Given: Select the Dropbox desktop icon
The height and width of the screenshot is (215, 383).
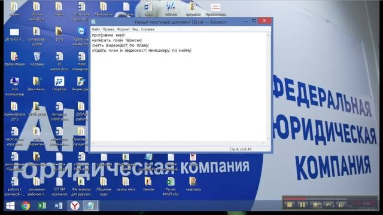Looking at the screenshot, I should (x=59, y=84).
